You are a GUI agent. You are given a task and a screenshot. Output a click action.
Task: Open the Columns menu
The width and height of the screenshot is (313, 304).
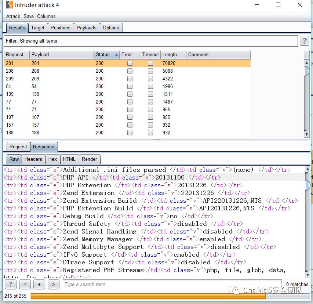tap(46, 17)
